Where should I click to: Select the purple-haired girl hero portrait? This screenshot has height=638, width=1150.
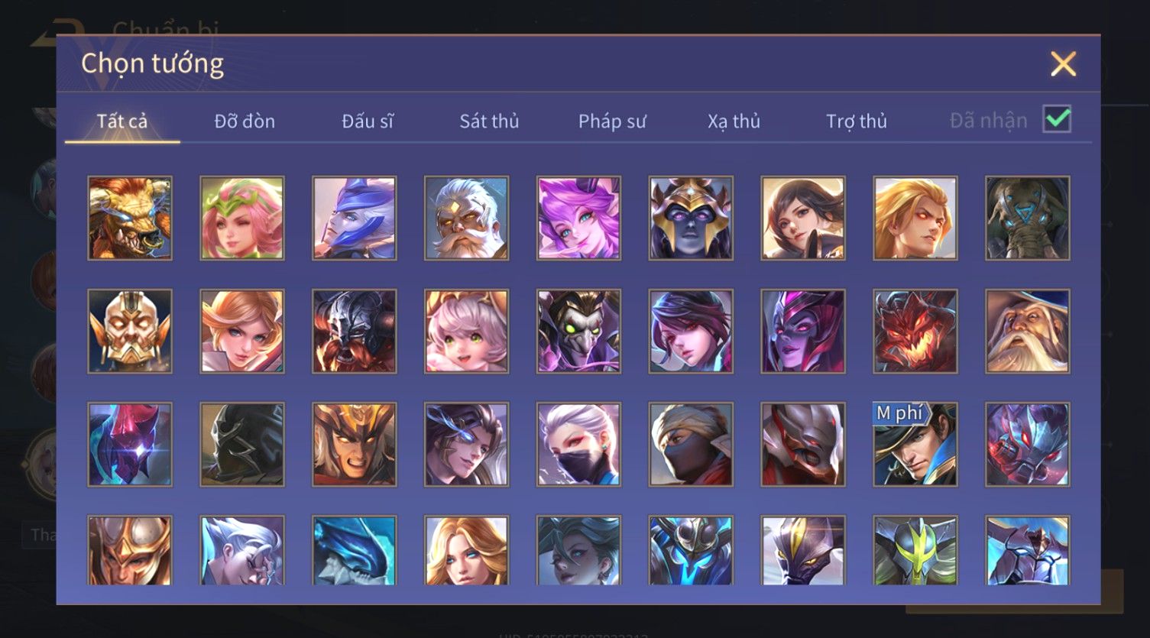(578, 219)
